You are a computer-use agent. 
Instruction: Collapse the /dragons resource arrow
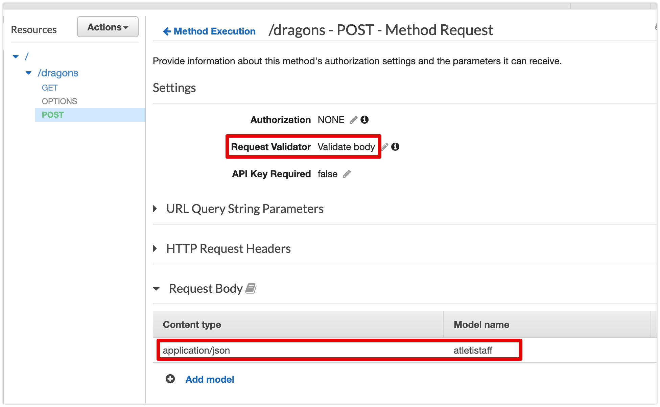tap(29, 73)
